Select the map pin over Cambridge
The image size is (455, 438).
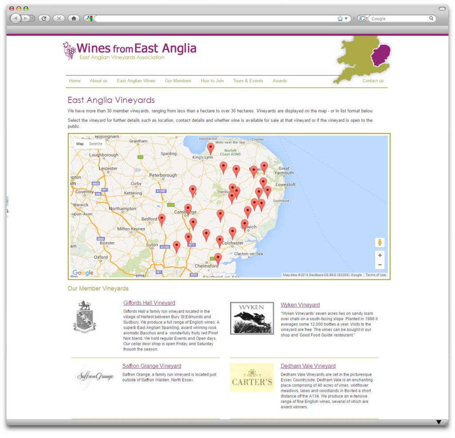[x=188, y=210]
